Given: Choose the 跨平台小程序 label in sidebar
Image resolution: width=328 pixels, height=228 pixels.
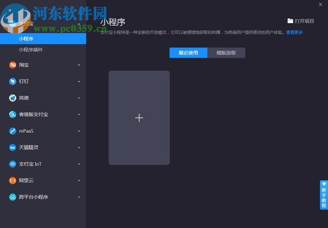Looking at the screenshot, I should (33, 197).
